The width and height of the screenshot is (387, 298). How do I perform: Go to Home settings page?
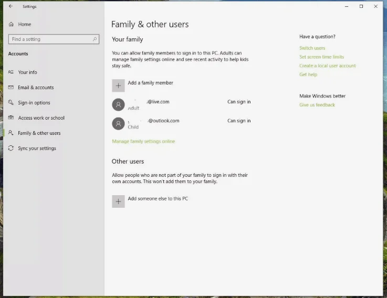tap(25, 24)
